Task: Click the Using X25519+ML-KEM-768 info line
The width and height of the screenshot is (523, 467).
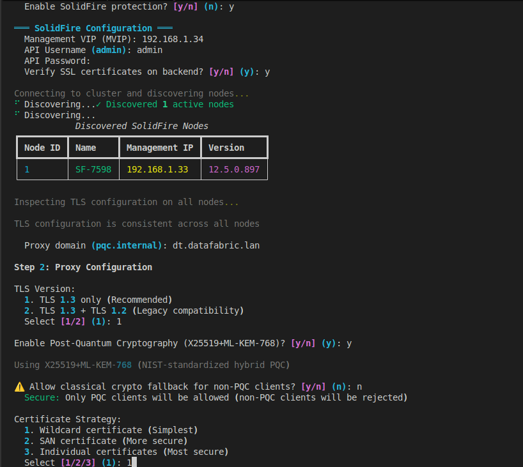Action: pos(152,365)
